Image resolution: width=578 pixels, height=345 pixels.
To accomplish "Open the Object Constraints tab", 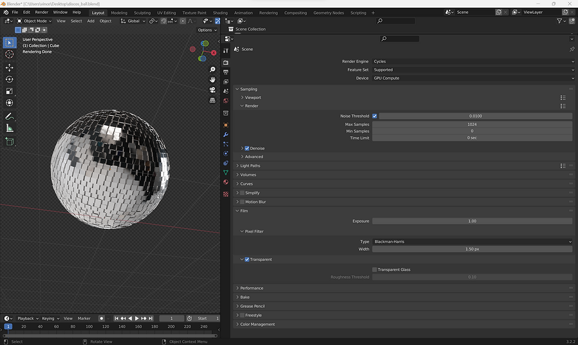I will coord(225,163).
